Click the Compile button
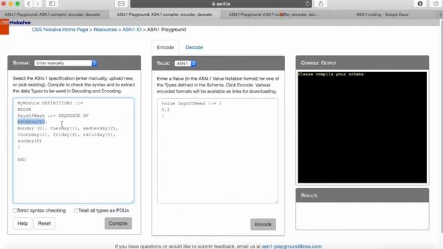Viewport: 443px width, 249px height. click(118, 223)
